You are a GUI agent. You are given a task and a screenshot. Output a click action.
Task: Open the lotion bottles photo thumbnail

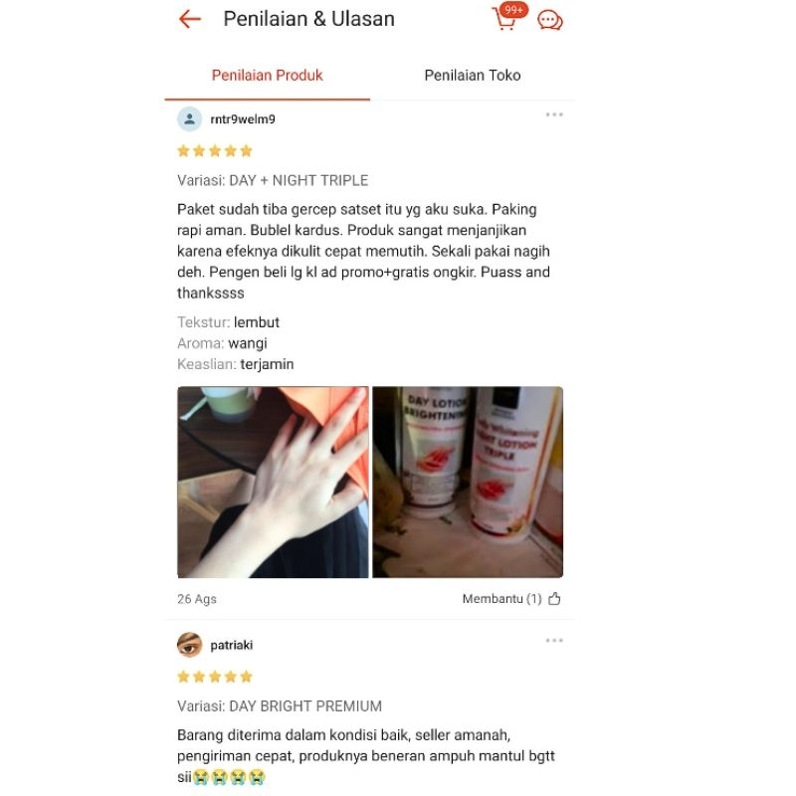[x=468, y=483]
